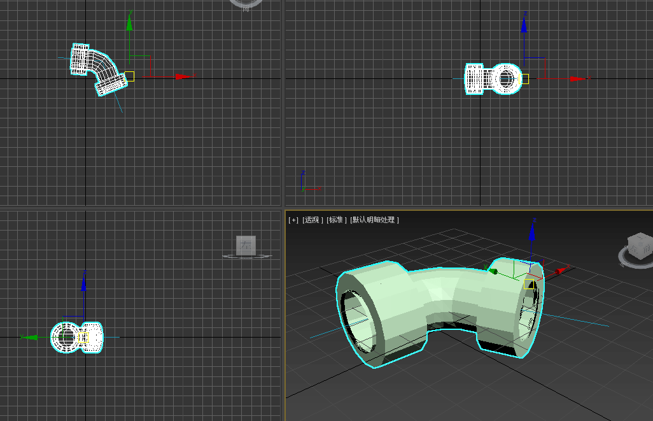The image size is (653, 421).
Task: Open the [默认明暗处理] shading menu
Action: tap(373, 220)
